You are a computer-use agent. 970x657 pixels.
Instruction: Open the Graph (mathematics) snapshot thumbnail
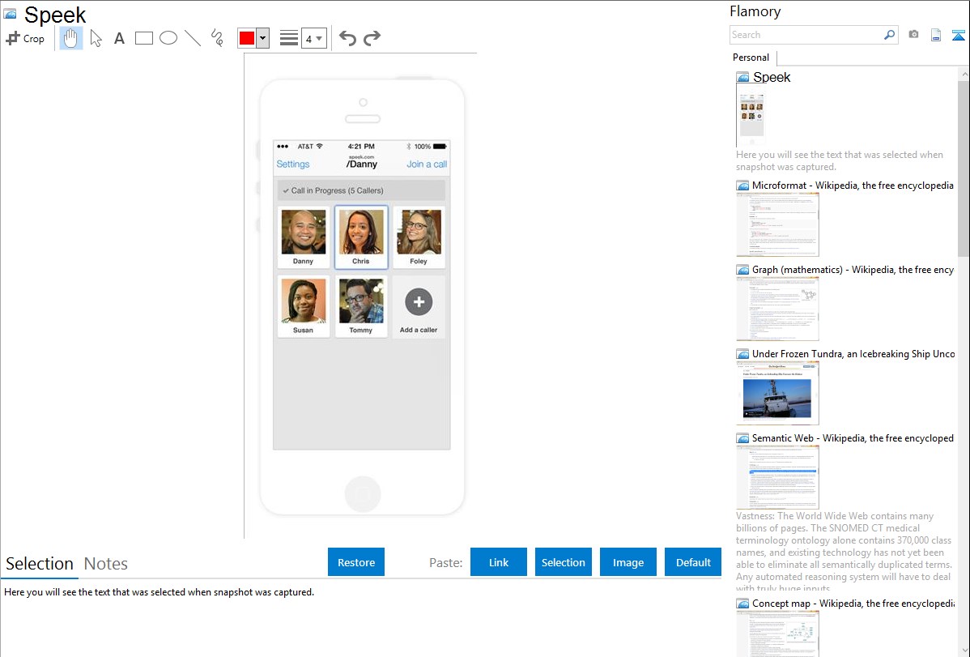tap(777, 309)
